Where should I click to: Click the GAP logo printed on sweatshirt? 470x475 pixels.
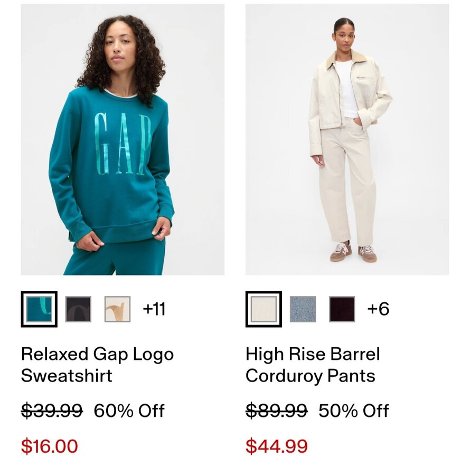pyautogui.click(x=123, y=144)
